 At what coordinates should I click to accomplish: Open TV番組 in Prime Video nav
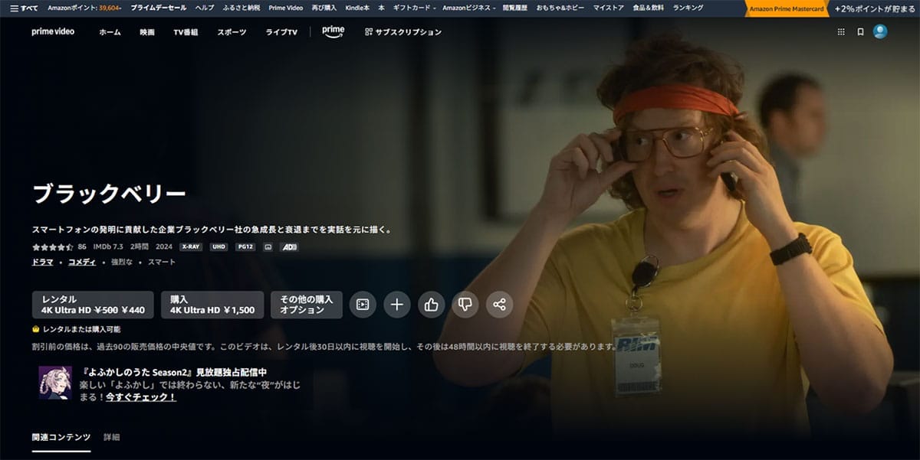tap(186, 32)
